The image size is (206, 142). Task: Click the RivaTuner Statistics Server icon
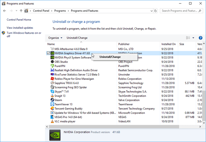coord(52,75)
